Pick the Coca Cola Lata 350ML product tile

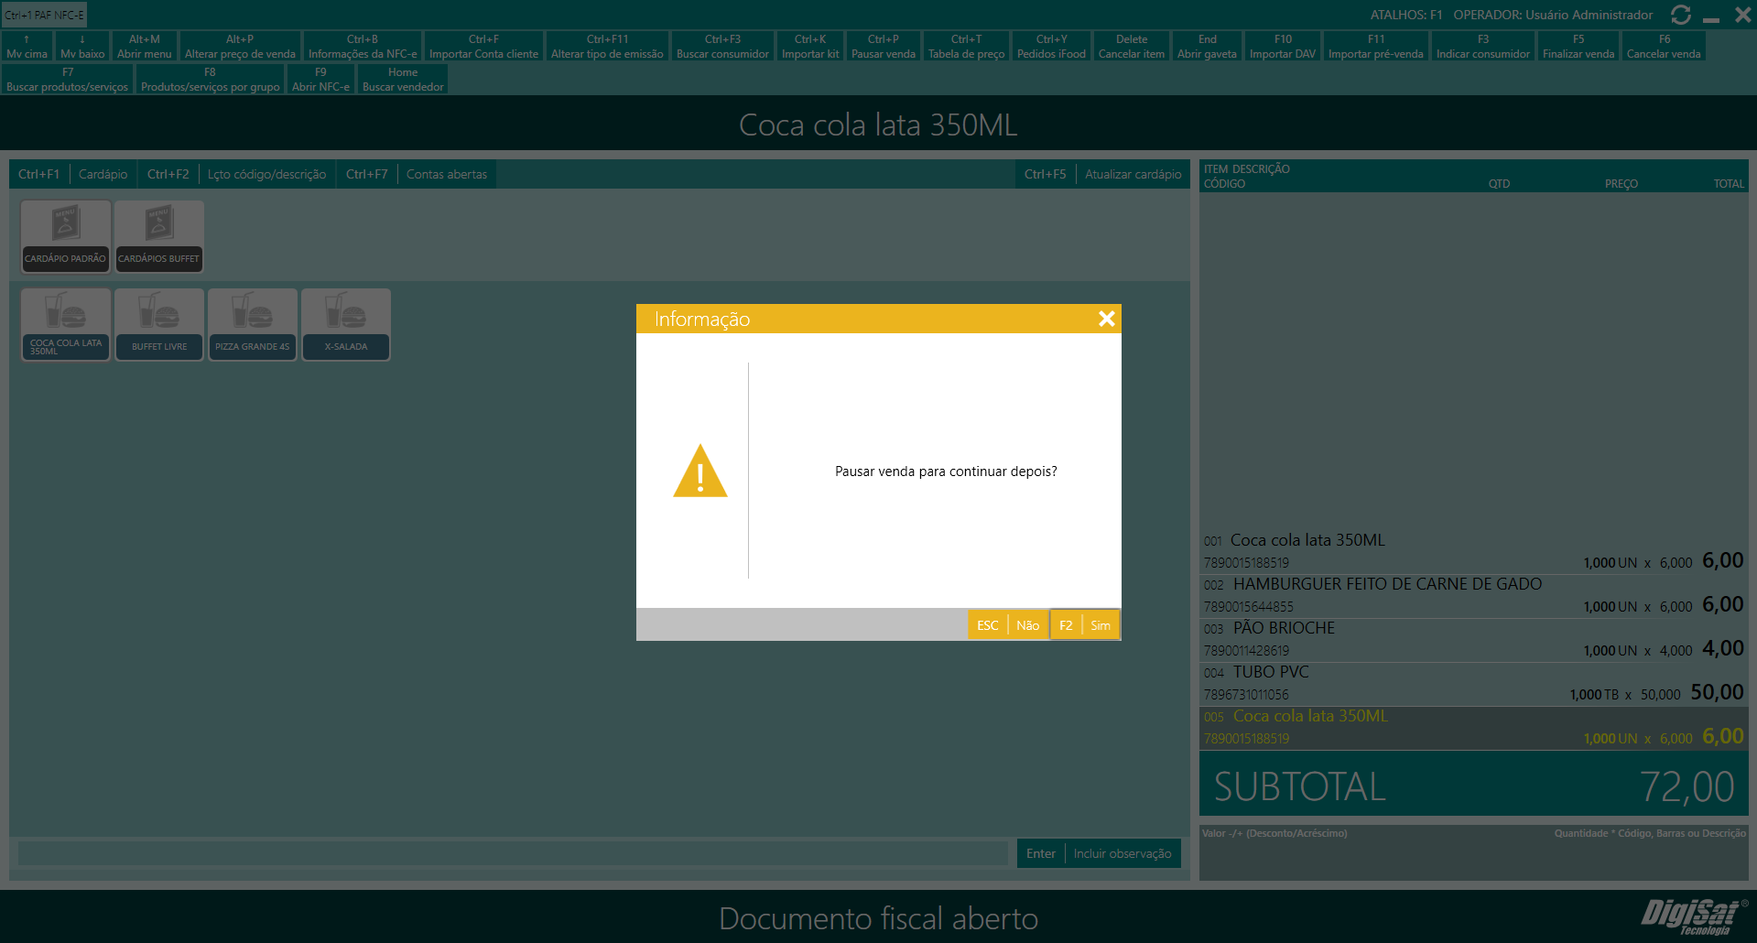pos(66,325)
